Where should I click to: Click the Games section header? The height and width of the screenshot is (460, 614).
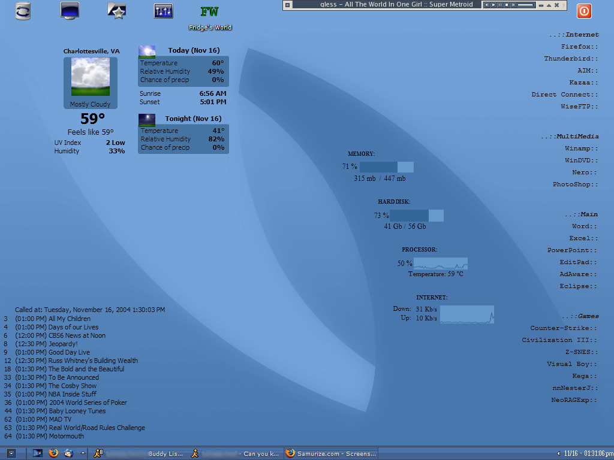pyautogui.click(x=580, y=316)
